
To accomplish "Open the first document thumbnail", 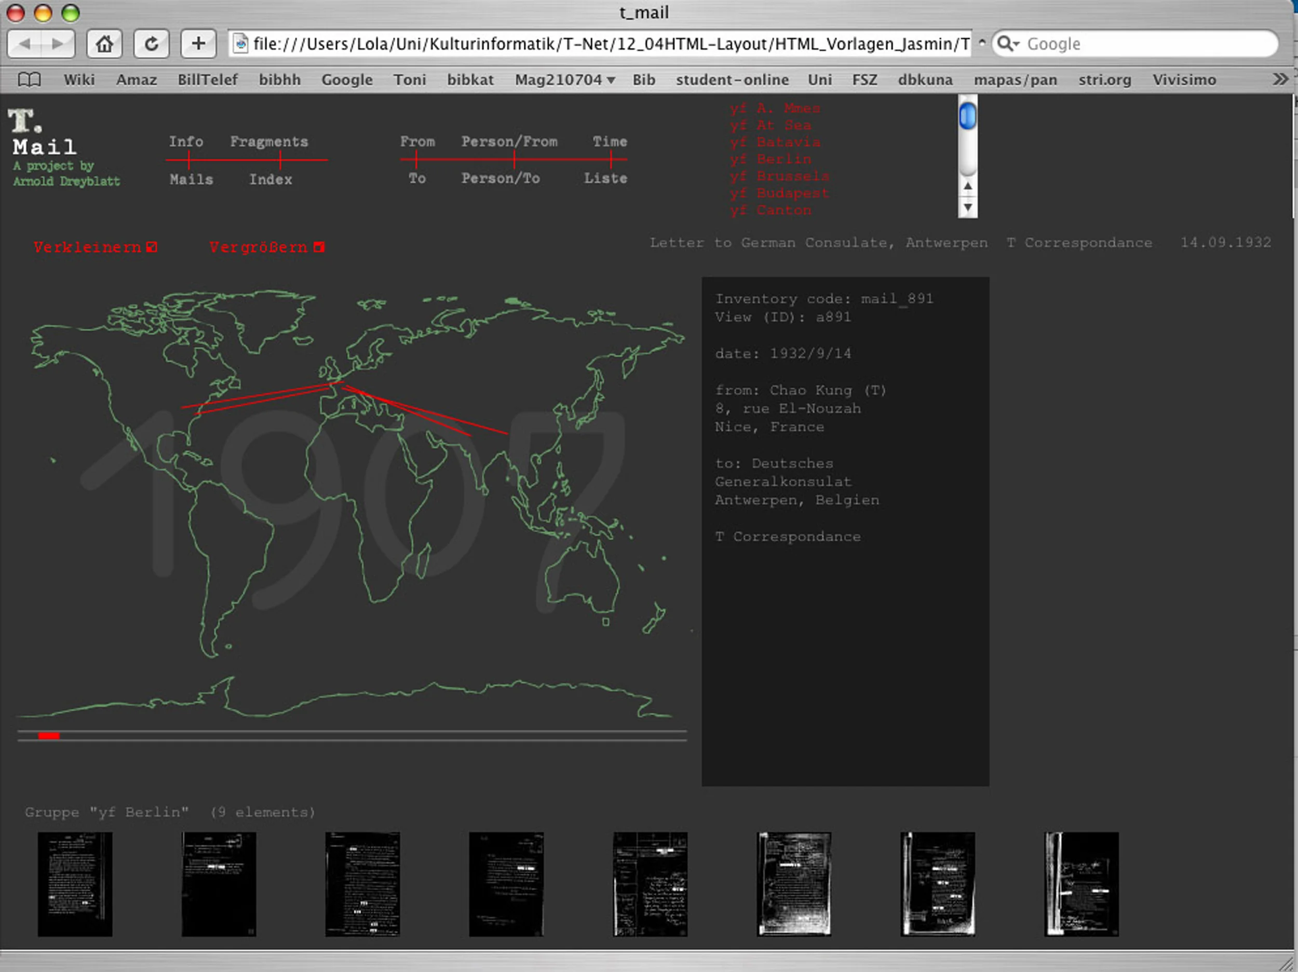I will coord(75,884).
